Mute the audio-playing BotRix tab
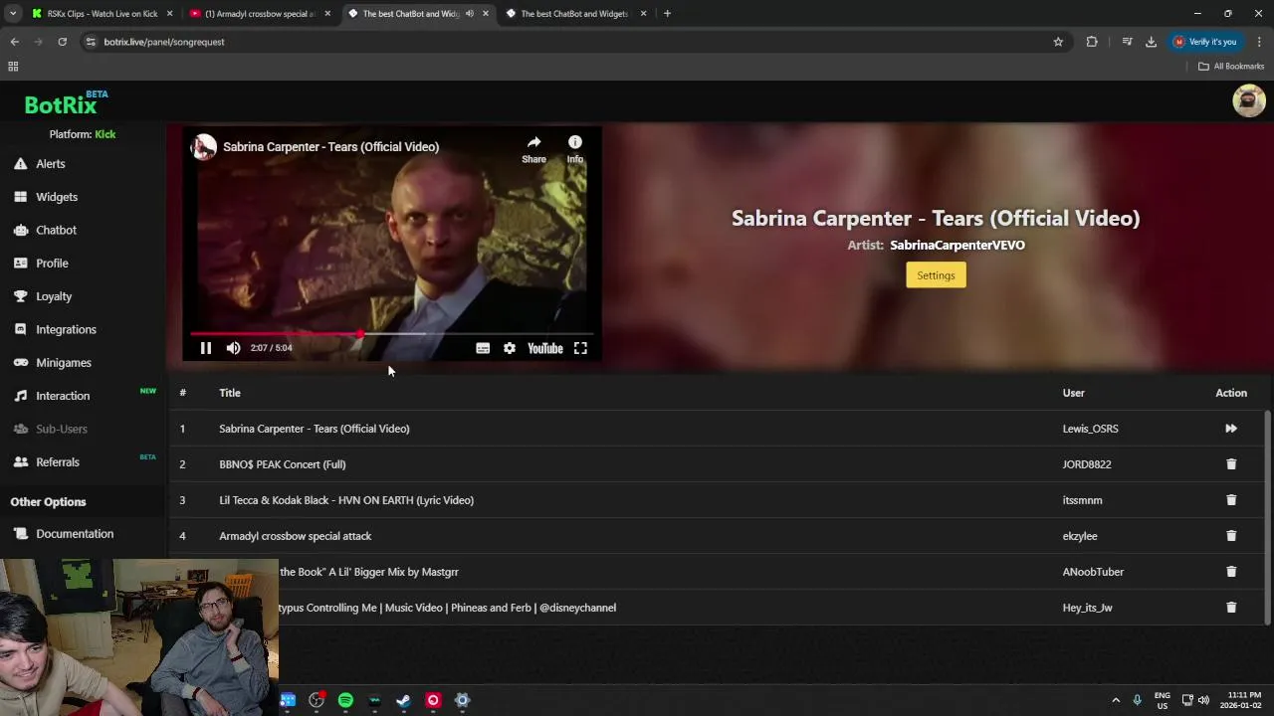 (470, 14)
